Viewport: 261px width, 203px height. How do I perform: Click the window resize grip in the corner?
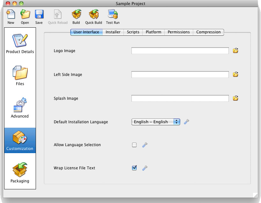coord(255,195)
